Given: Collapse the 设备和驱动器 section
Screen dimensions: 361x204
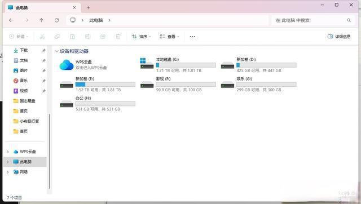Looking at the screenshot, I should 56,51.
